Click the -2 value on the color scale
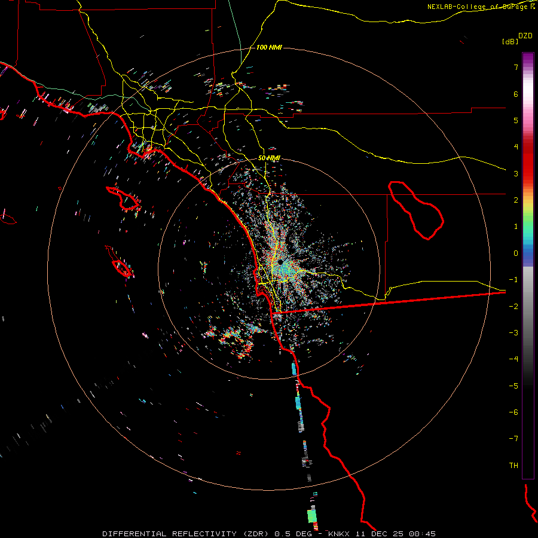This screenshot has height=538, width=538. 513,307
